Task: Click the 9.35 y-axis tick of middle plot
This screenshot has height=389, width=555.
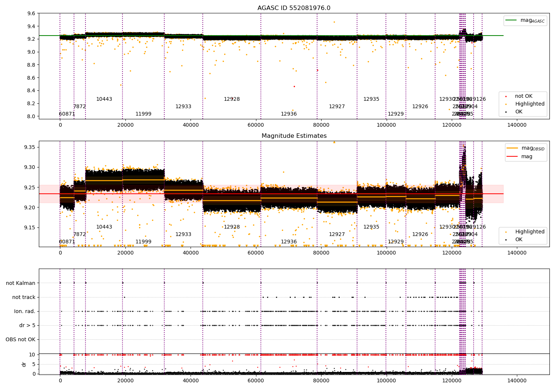Action: (30, 147)
